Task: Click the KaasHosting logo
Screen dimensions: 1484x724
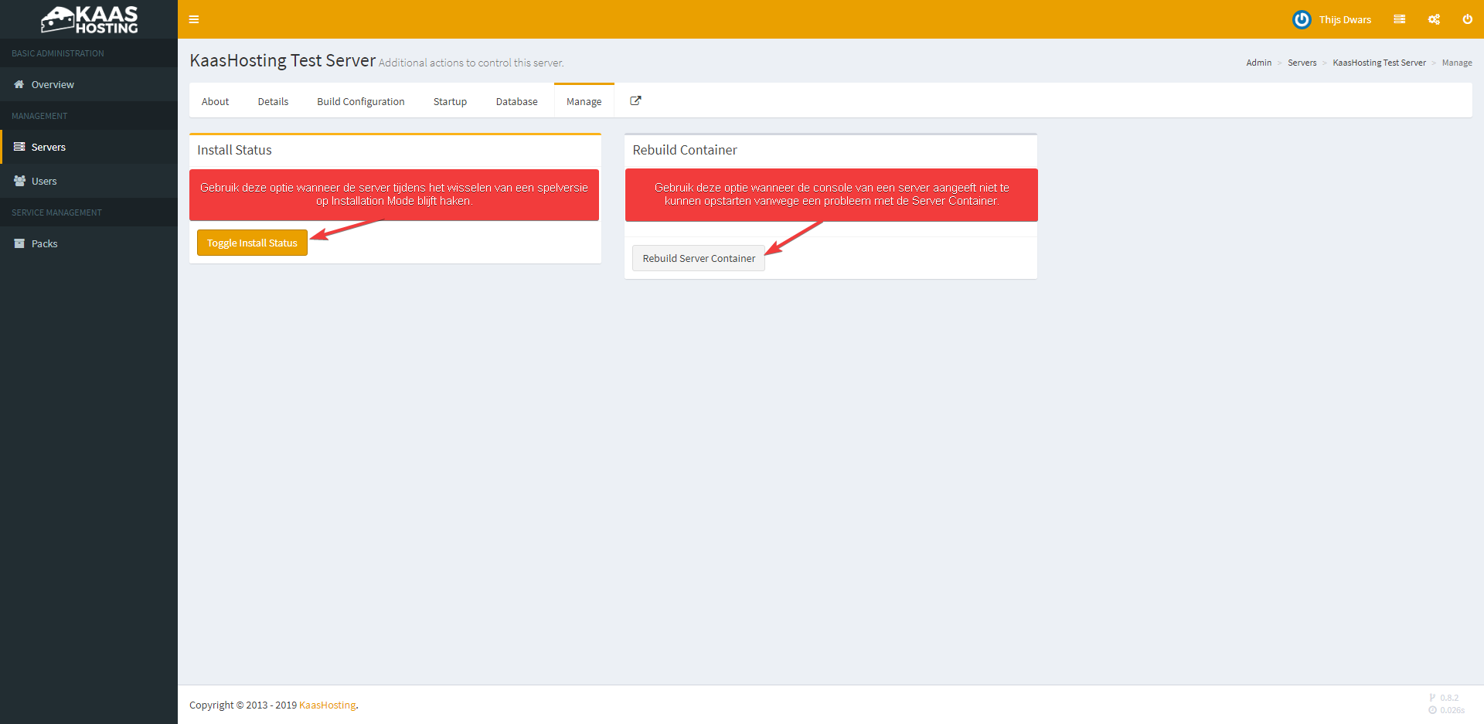Action: (89, 19)
